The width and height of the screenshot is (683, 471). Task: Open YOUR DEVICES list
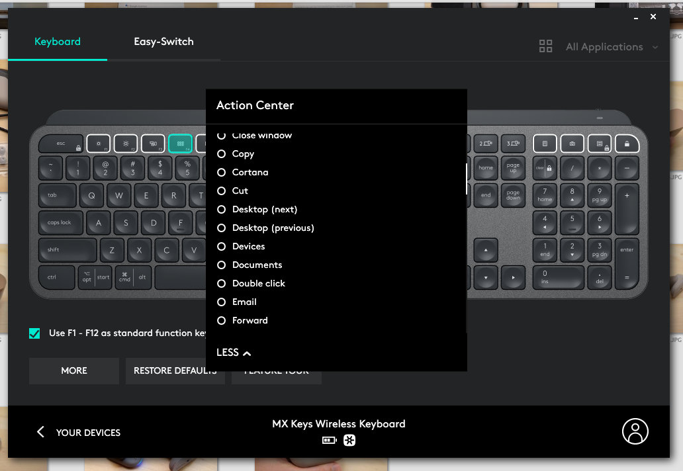point(88,433)
